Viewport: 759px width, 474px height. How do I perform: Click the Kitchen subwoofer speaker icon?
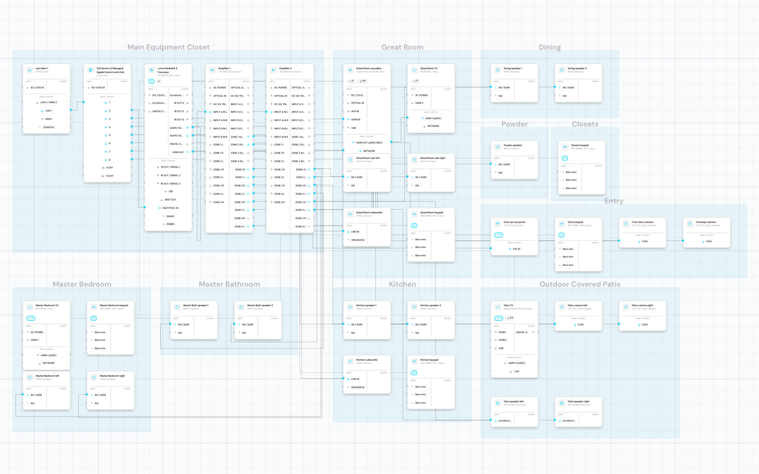point(350,362)
